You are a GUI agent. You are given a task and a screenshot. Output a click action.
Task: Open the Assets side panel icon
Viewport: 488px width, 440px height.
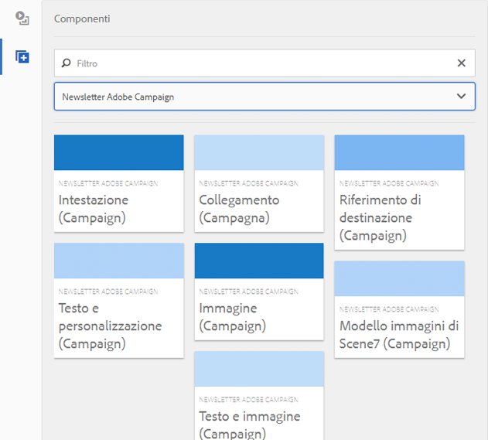point(22,19)
